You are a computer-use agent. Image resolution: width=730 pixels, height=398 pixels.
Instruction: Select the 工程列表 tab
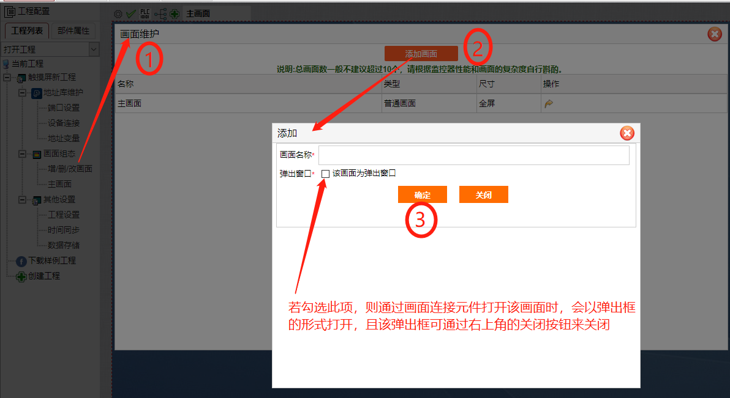pyautogui.click(x=27, y=31)
